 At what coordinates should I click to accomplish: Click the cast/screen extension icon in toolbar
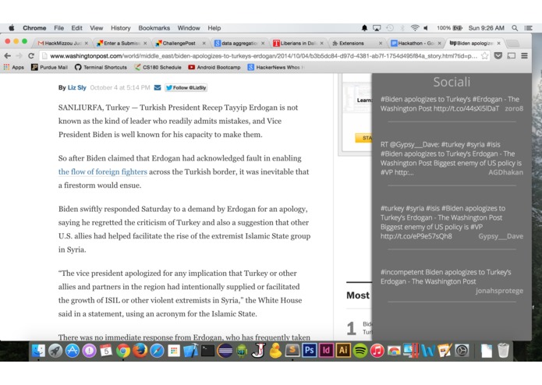[x=512, y=55]
